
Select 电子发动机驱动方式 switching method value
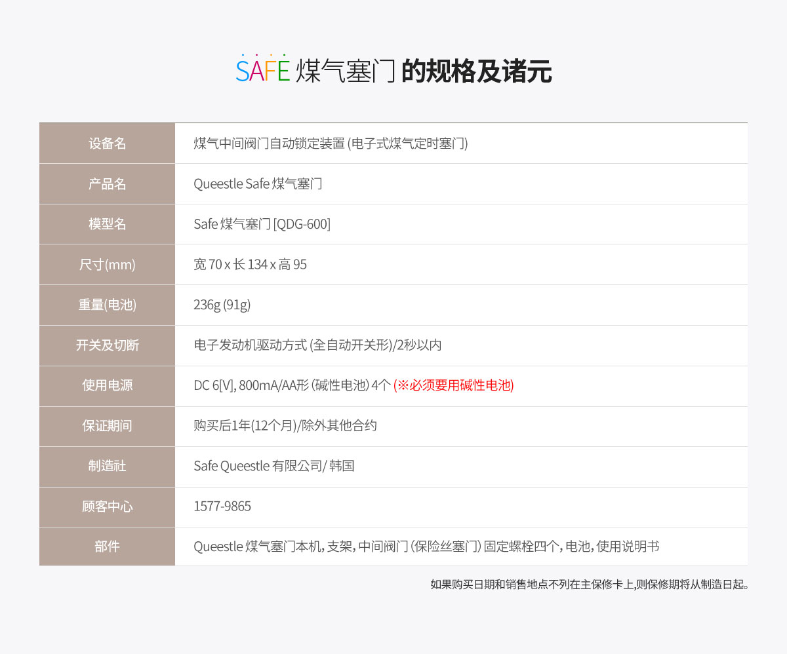point(317,345)
